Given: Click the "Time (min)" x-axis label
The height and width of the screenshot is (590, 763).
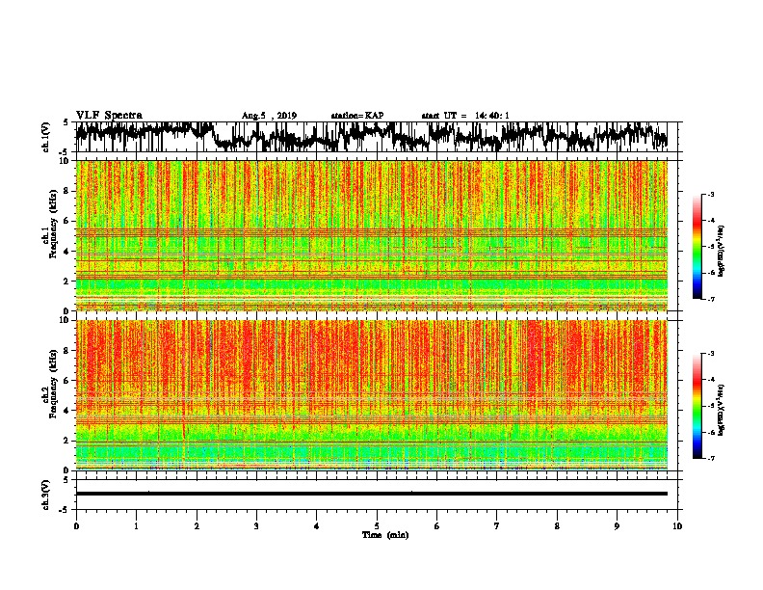Looking at the screenshot, I should coord(385,535).
